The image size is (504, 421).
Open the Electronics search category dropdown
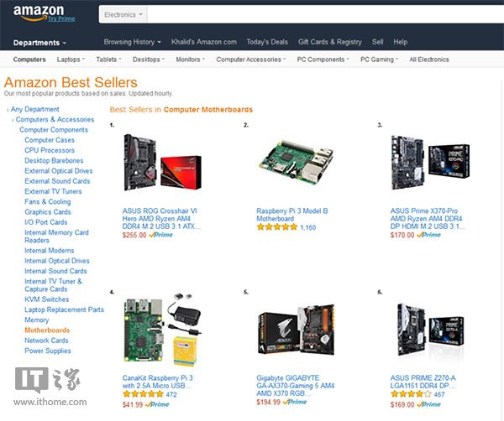[x=123, y=15]
